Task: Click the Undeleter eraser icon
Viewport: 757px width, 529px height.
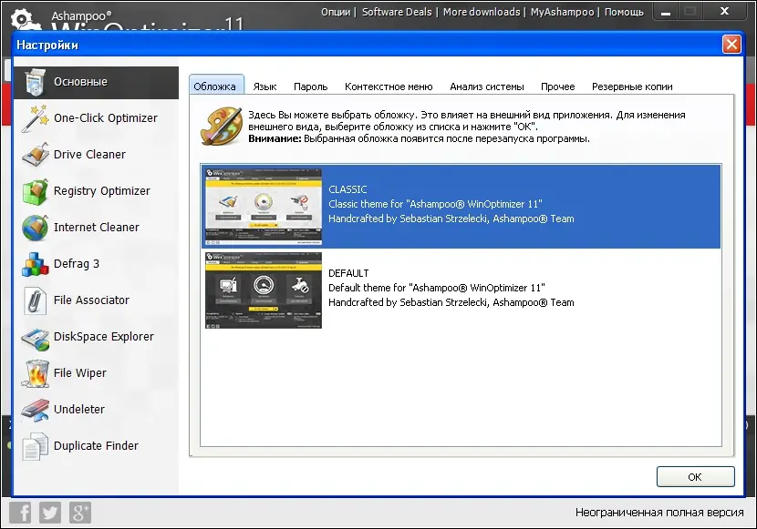Action: click(x=36, y=410)
